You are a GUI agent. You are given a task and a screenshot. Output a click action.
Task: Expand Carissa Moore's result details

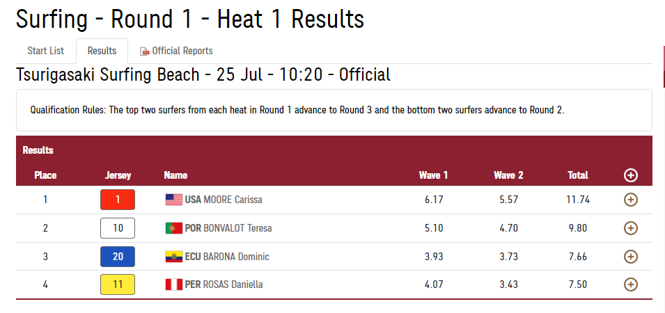(x=630, y=200)
